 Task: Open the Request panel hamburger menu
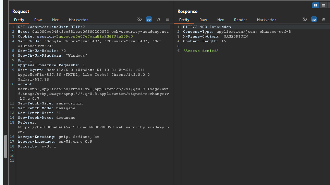pyautogui.click(x=167, y=19)
